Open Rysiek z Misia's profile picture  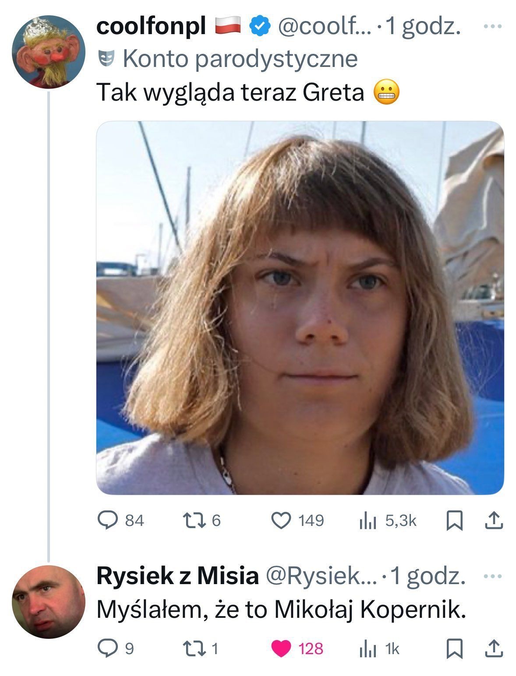click(x=48, y=602)
